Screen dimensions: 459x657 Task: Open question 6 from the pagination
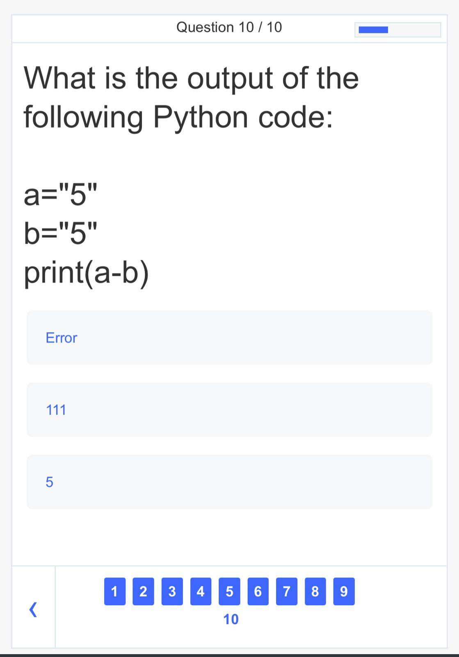[x=258, y=591]
